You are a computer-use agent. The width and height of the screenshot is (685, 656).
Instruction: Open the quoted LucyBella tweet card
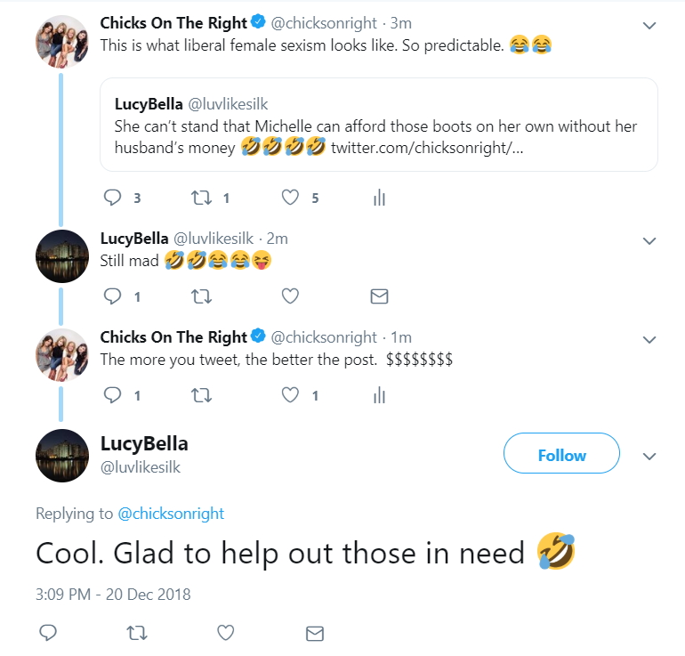(379, 125)
